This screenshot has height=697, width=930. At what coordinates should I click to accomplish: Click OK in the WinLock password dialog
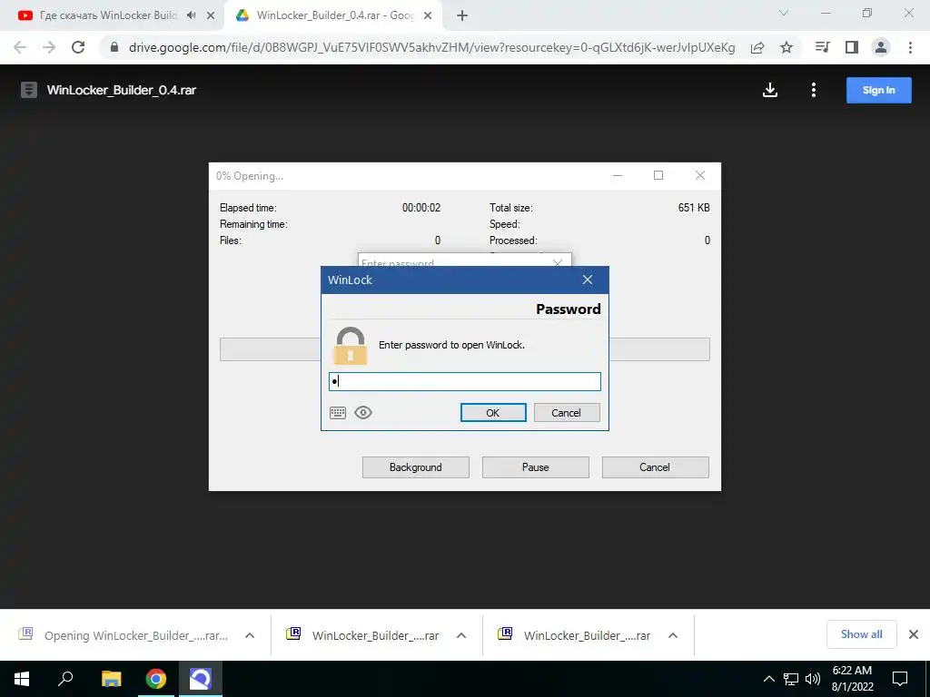click(x=493, y=413)
